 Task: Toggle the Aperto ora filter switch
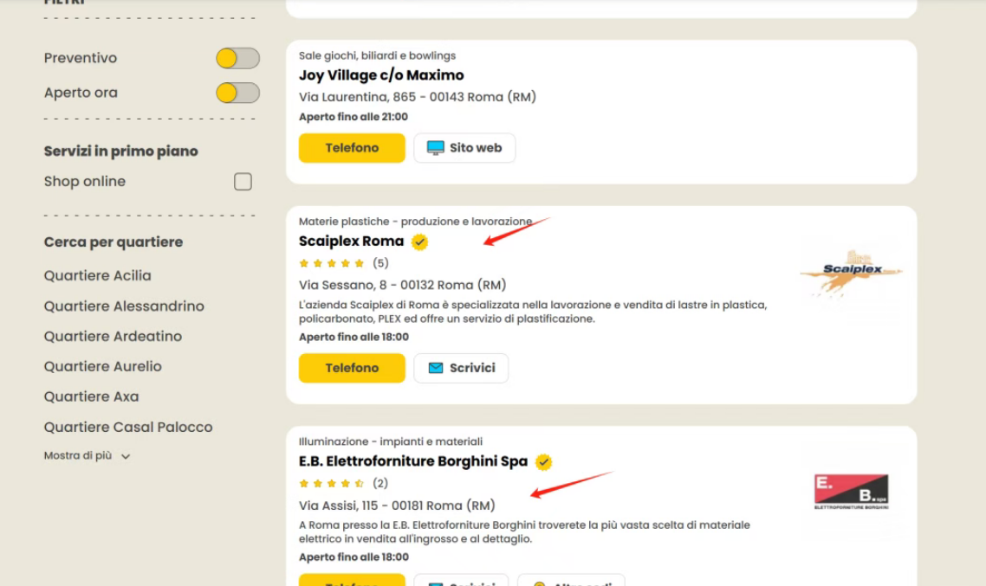238,93
